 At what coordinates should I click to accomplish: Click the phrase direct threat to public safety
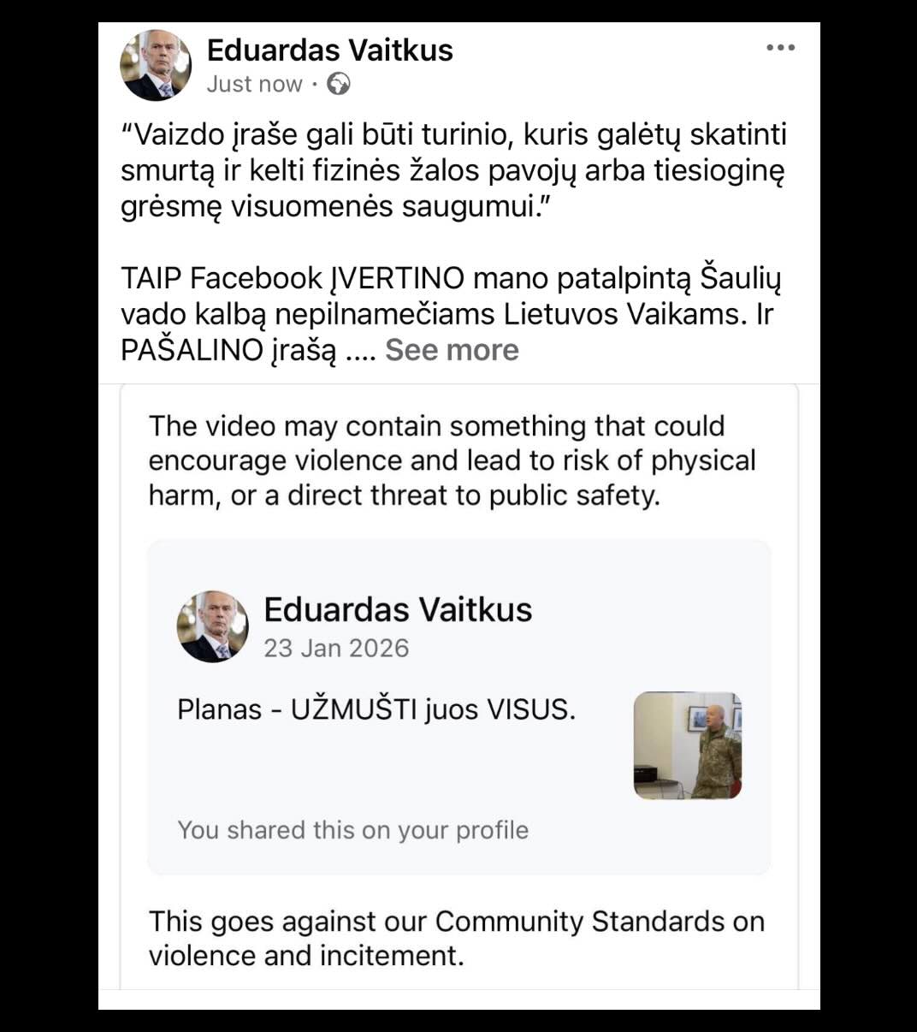point(473,495)
